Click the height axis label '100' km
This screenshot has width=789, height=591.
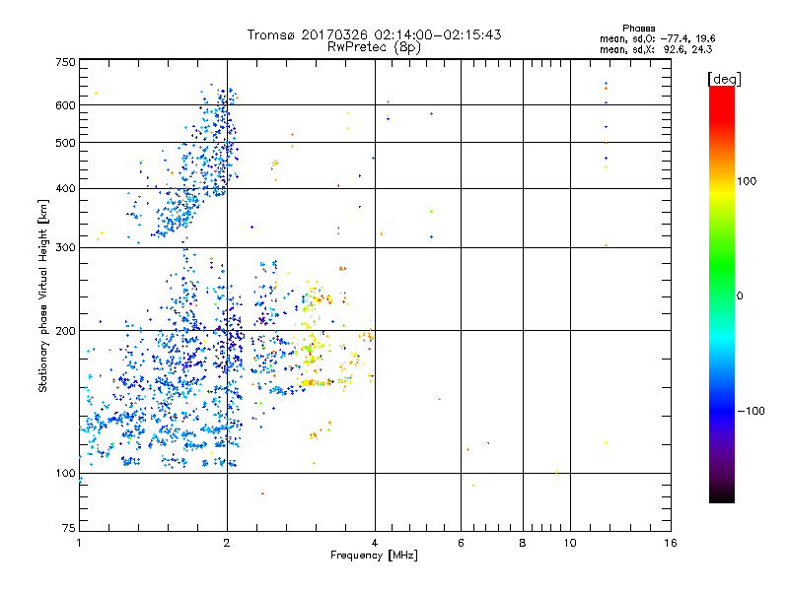coord(65,473)
